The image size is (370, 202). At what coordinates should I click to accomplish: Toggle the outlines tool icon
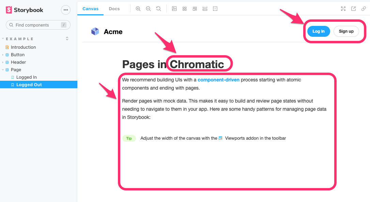point(215,9)
